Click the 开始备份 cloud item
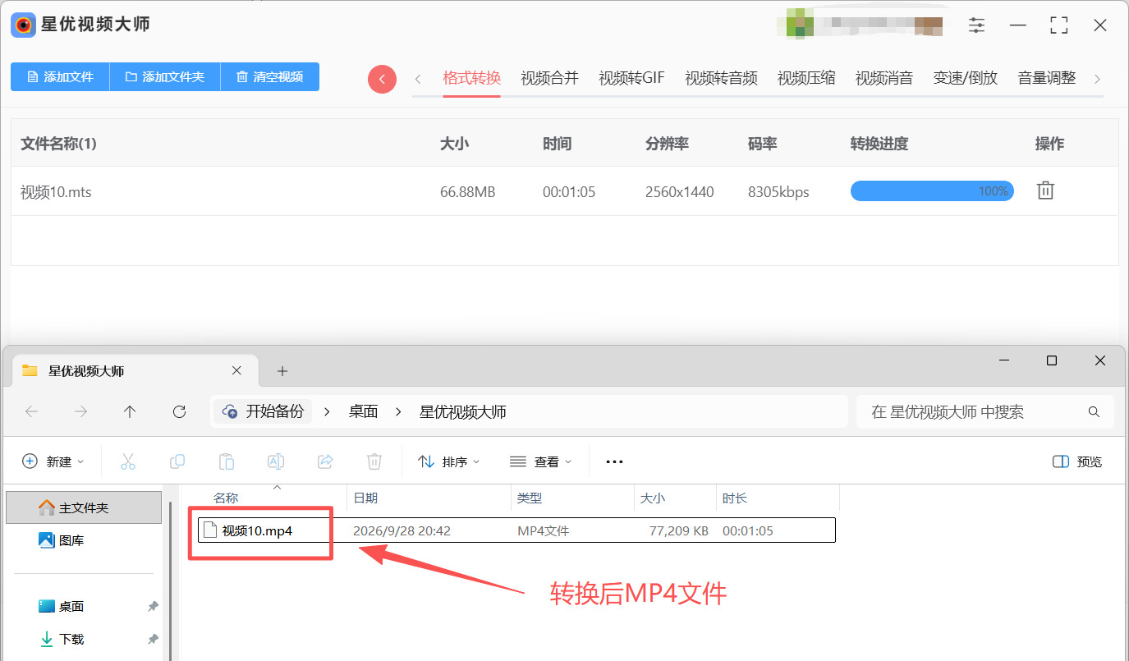 click(264, 412)
